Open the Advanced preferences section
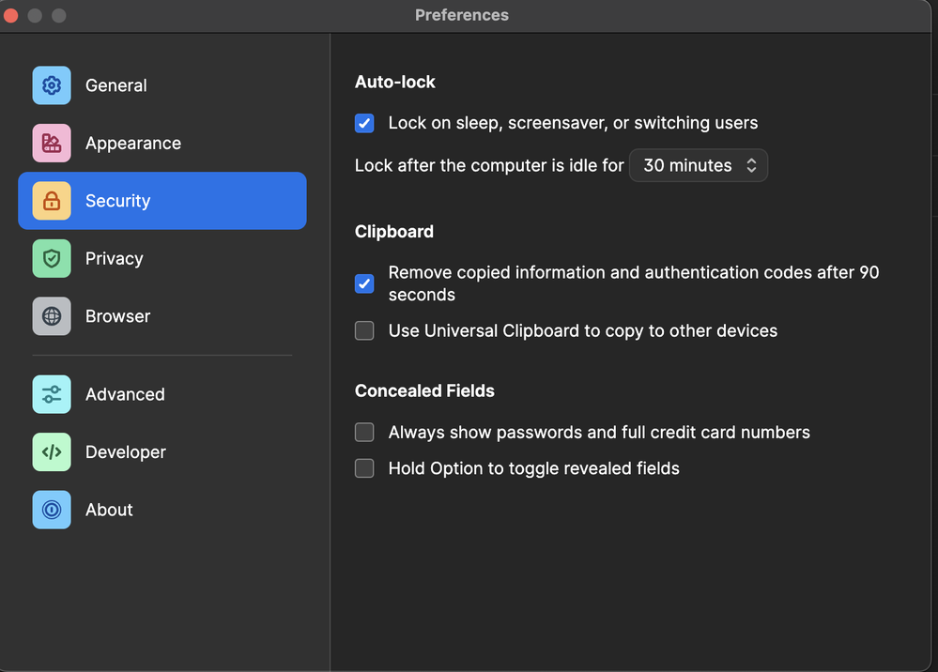 [x=125, y=394]
